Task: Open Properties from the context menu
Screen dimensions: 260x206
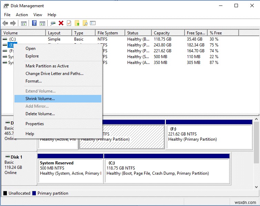Action: click(58, 124)
